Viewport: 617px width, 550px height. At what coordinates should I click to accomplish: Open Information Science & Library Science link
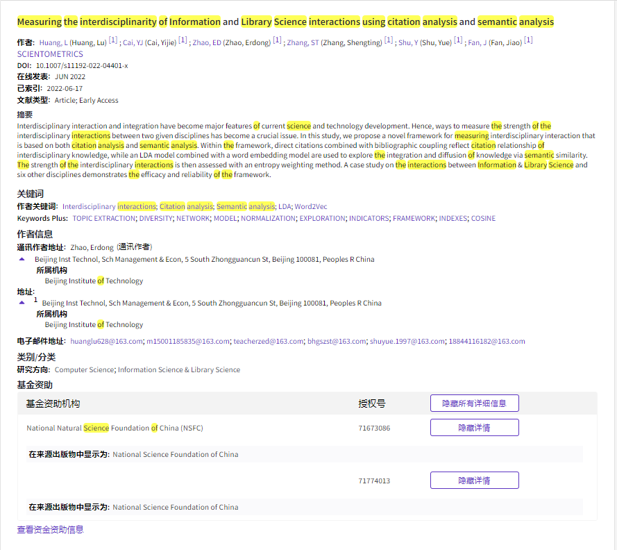tap(179, 370)
